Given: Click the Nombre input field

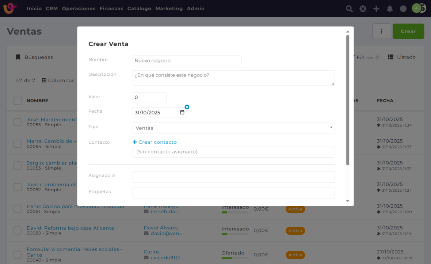Looking at the screenshot, I should (187, 61).
